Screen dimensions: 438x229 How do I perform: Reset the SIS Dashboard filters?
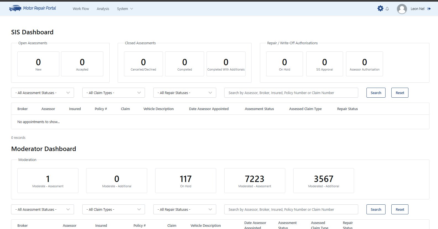pyautogui.click(x=400, y=93)
